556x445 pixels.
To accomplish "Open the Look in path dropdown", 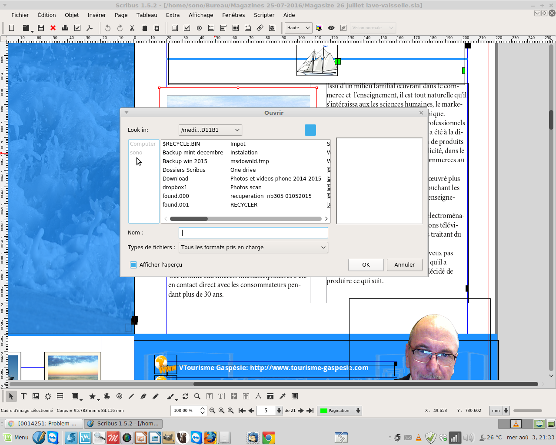I will 210,130.
